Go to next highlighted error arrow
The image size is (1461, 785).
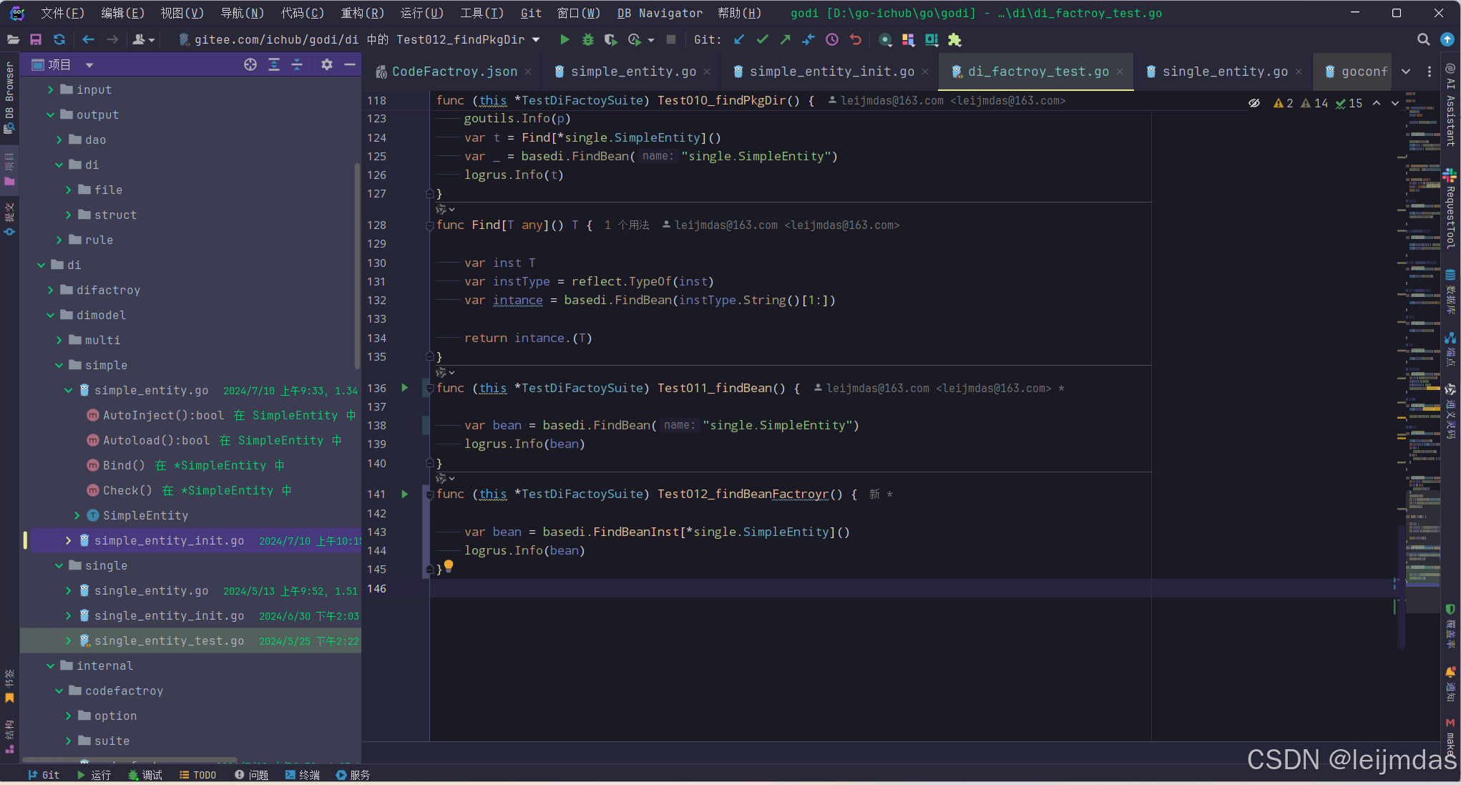tap(1395, 103)
